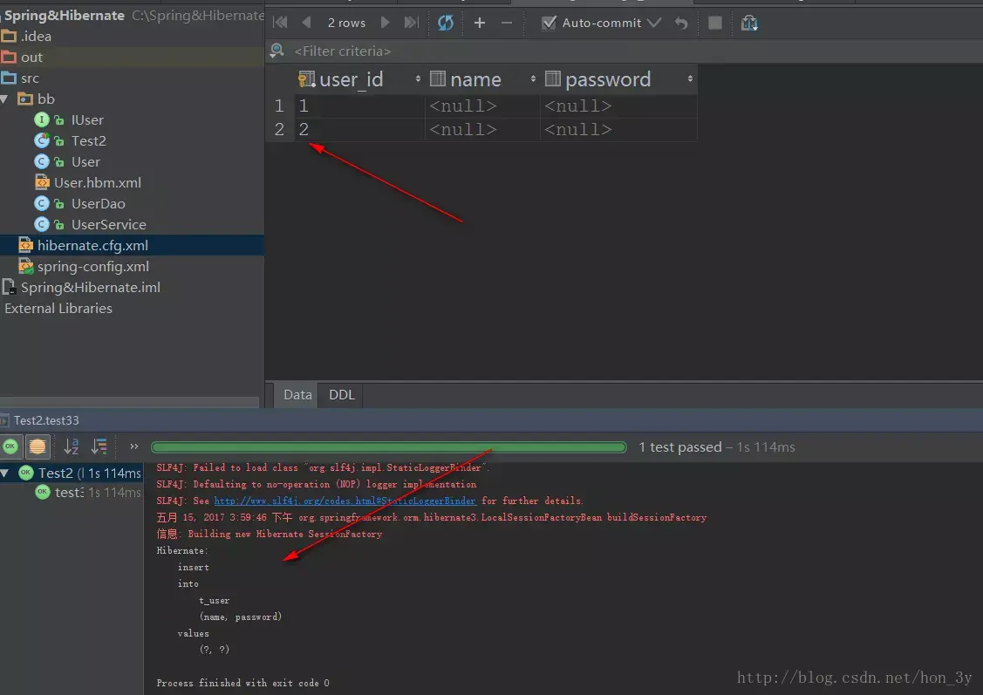Click the 2 rows page size label

tap(346, 24)
